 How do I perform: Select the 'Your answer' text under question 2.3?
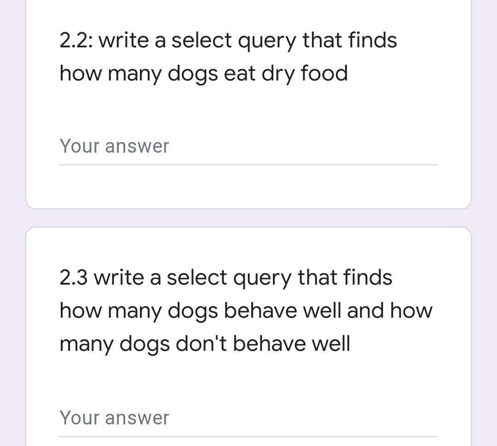(x=114, y=417)
